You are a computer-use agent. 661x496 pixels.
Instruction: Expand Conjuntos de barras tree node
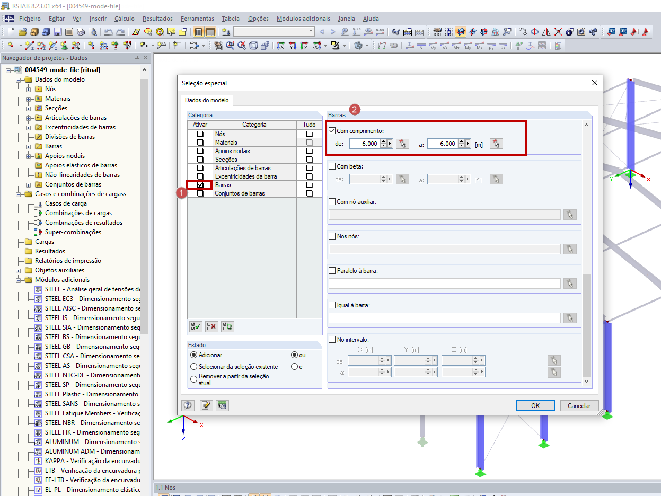29,184
